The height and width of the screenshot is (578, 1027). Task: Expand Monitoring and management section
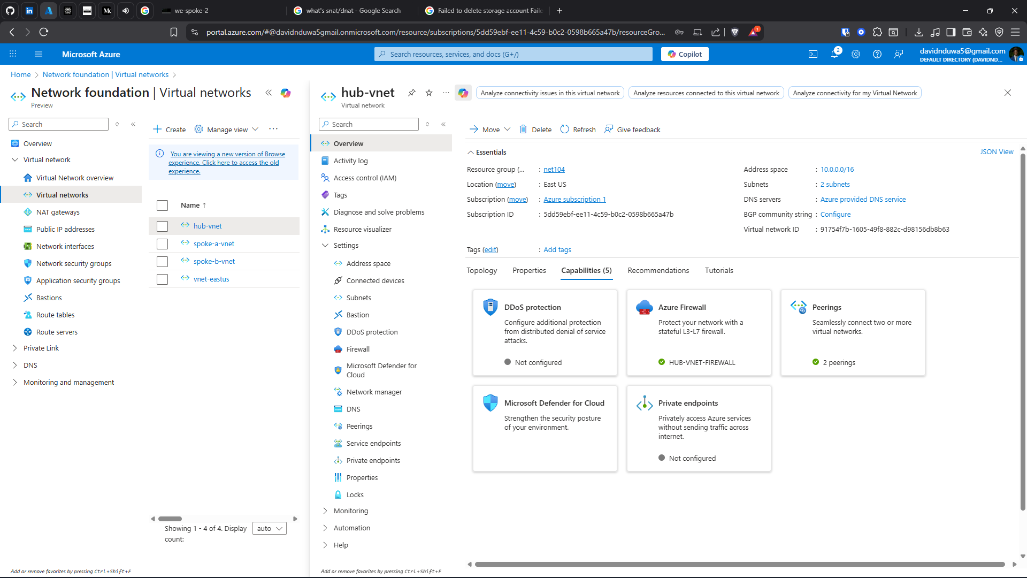tap(14, 382)
